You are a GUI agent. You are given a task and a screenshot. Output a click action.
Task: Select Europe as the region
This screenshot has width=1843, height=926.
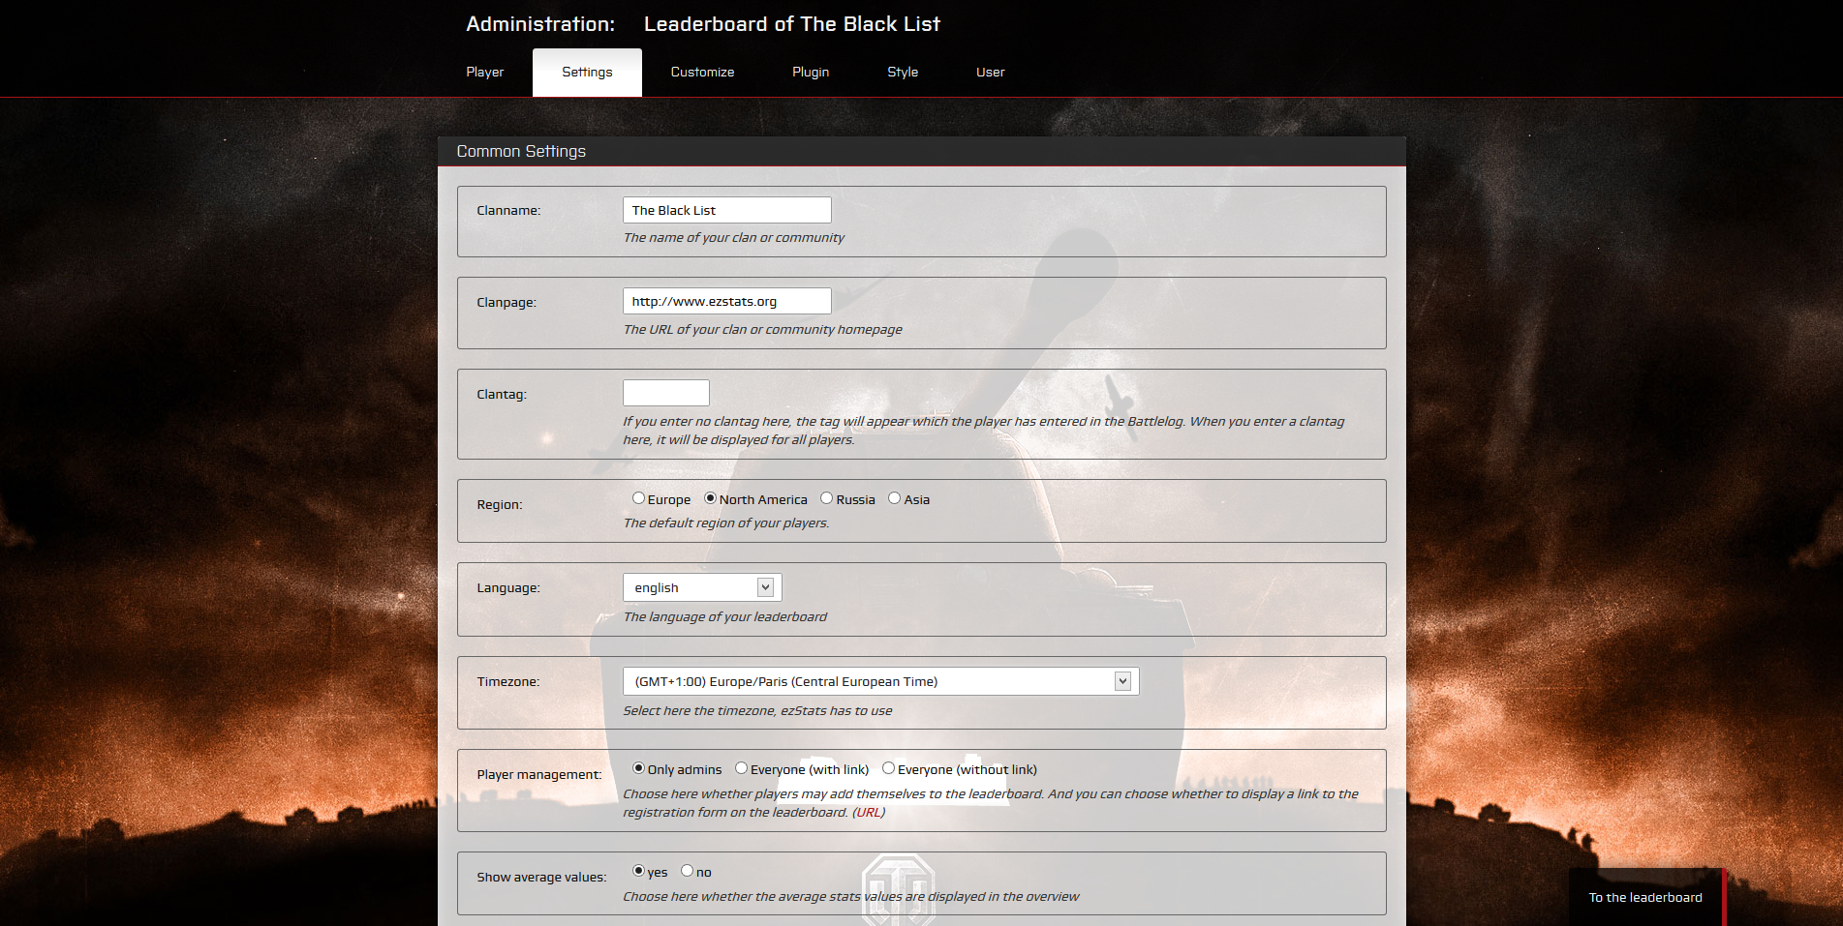[x=638, y=497]
